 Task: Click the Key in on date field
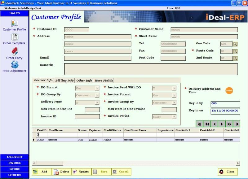[x=225, y=111]
